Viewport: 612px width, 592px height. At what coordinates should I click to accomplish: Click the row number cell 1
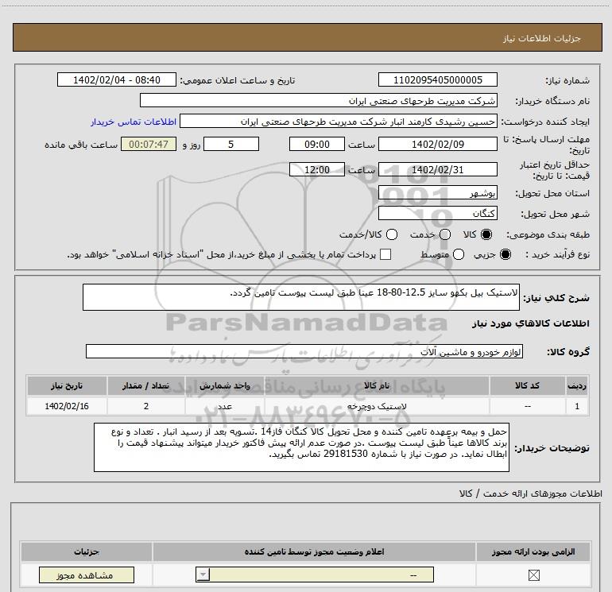click(577, 406)
